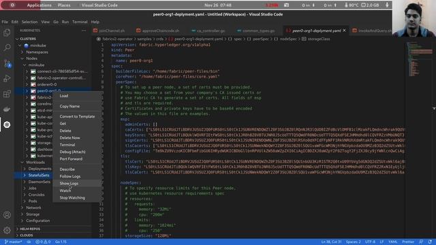This screenshot has height=245, width=436.
Task: Click the storageClass breadcrumb segment
Action: click(x=319, y=39)
